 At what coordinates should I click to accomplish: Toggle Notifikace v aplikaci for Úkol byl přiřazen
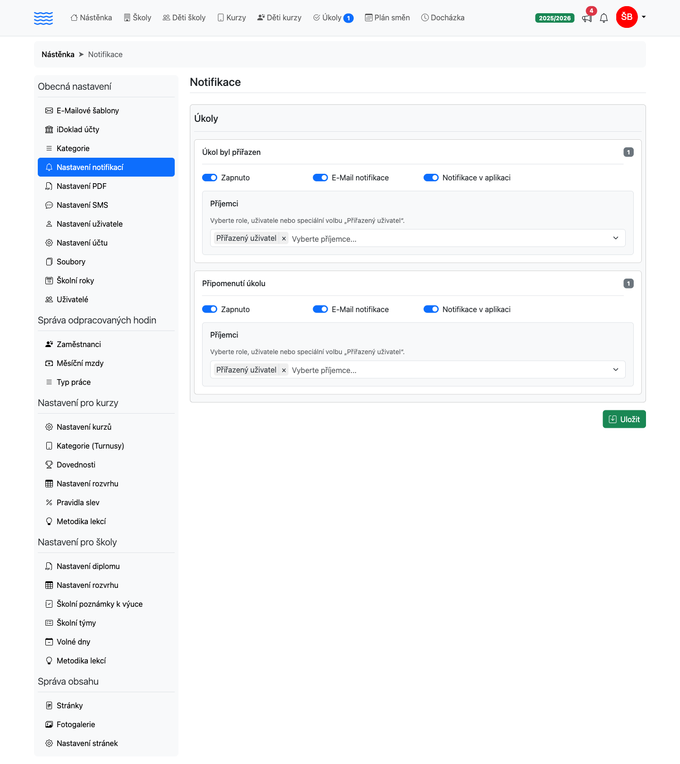coord(431,178)
